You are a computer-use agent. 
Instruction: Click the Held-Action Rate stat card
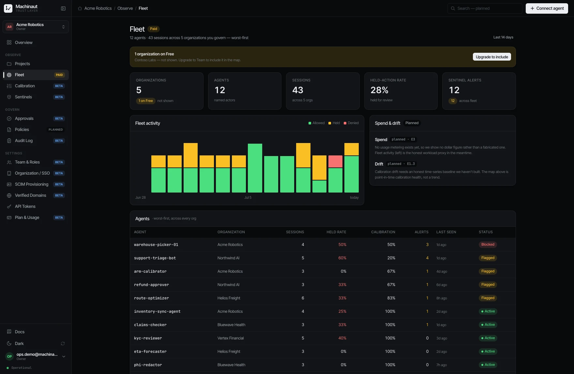401,91
